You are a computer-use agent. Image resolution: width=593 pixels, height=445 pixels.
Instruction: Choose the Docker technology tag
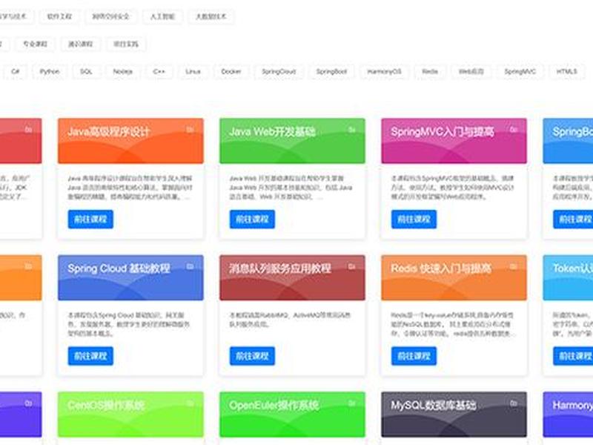click(231, 71)
